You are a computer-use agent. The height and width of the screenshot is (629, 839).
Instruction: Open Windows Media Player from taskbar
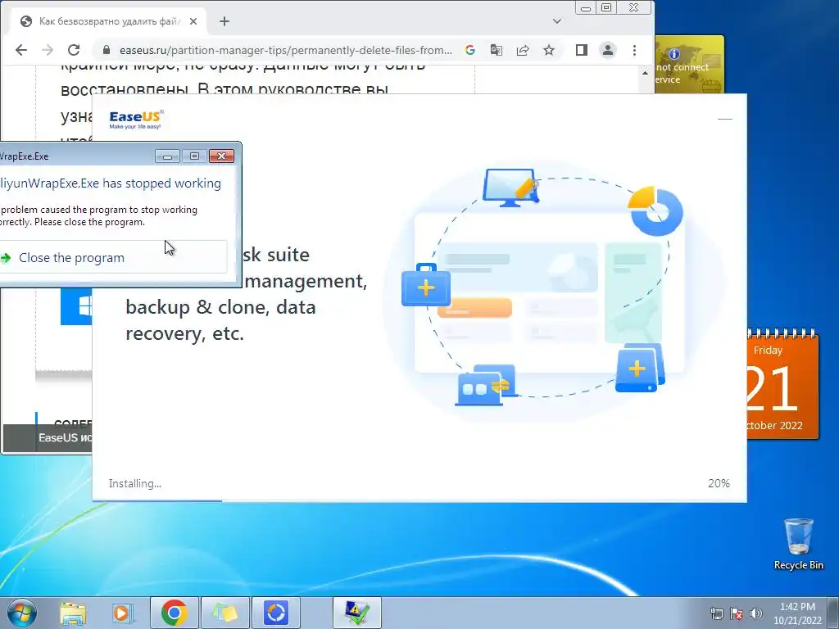pos(121,613)
